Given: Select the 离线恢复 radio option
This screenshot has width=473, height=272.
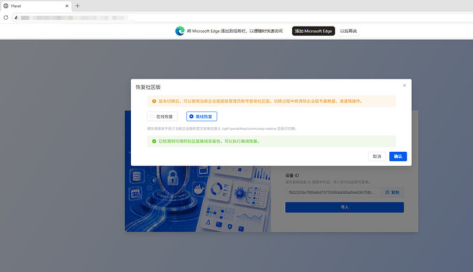Looking at the screenshot, I should point(202,116).
